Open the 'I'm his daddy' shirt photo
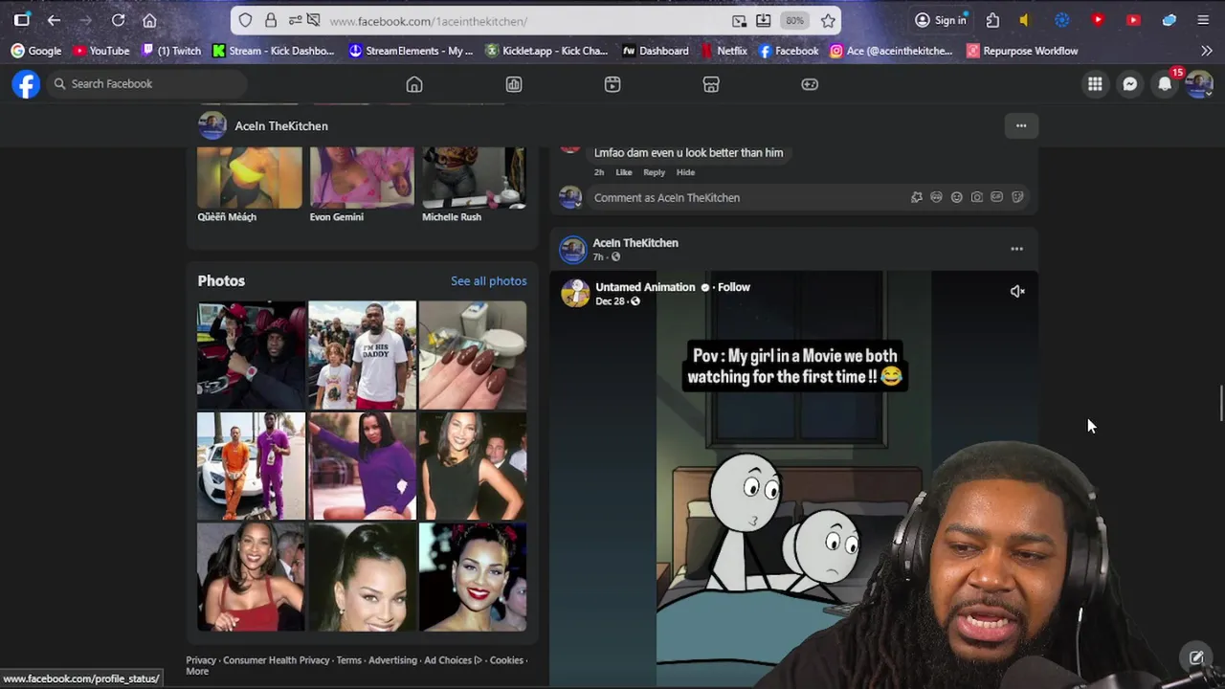Viewport: 1225px width, 689px height. [362, 355]
